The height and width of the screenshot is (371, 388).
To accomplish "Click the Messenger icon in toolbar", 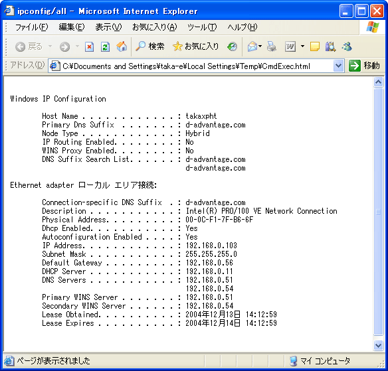I will click(347, 46).
